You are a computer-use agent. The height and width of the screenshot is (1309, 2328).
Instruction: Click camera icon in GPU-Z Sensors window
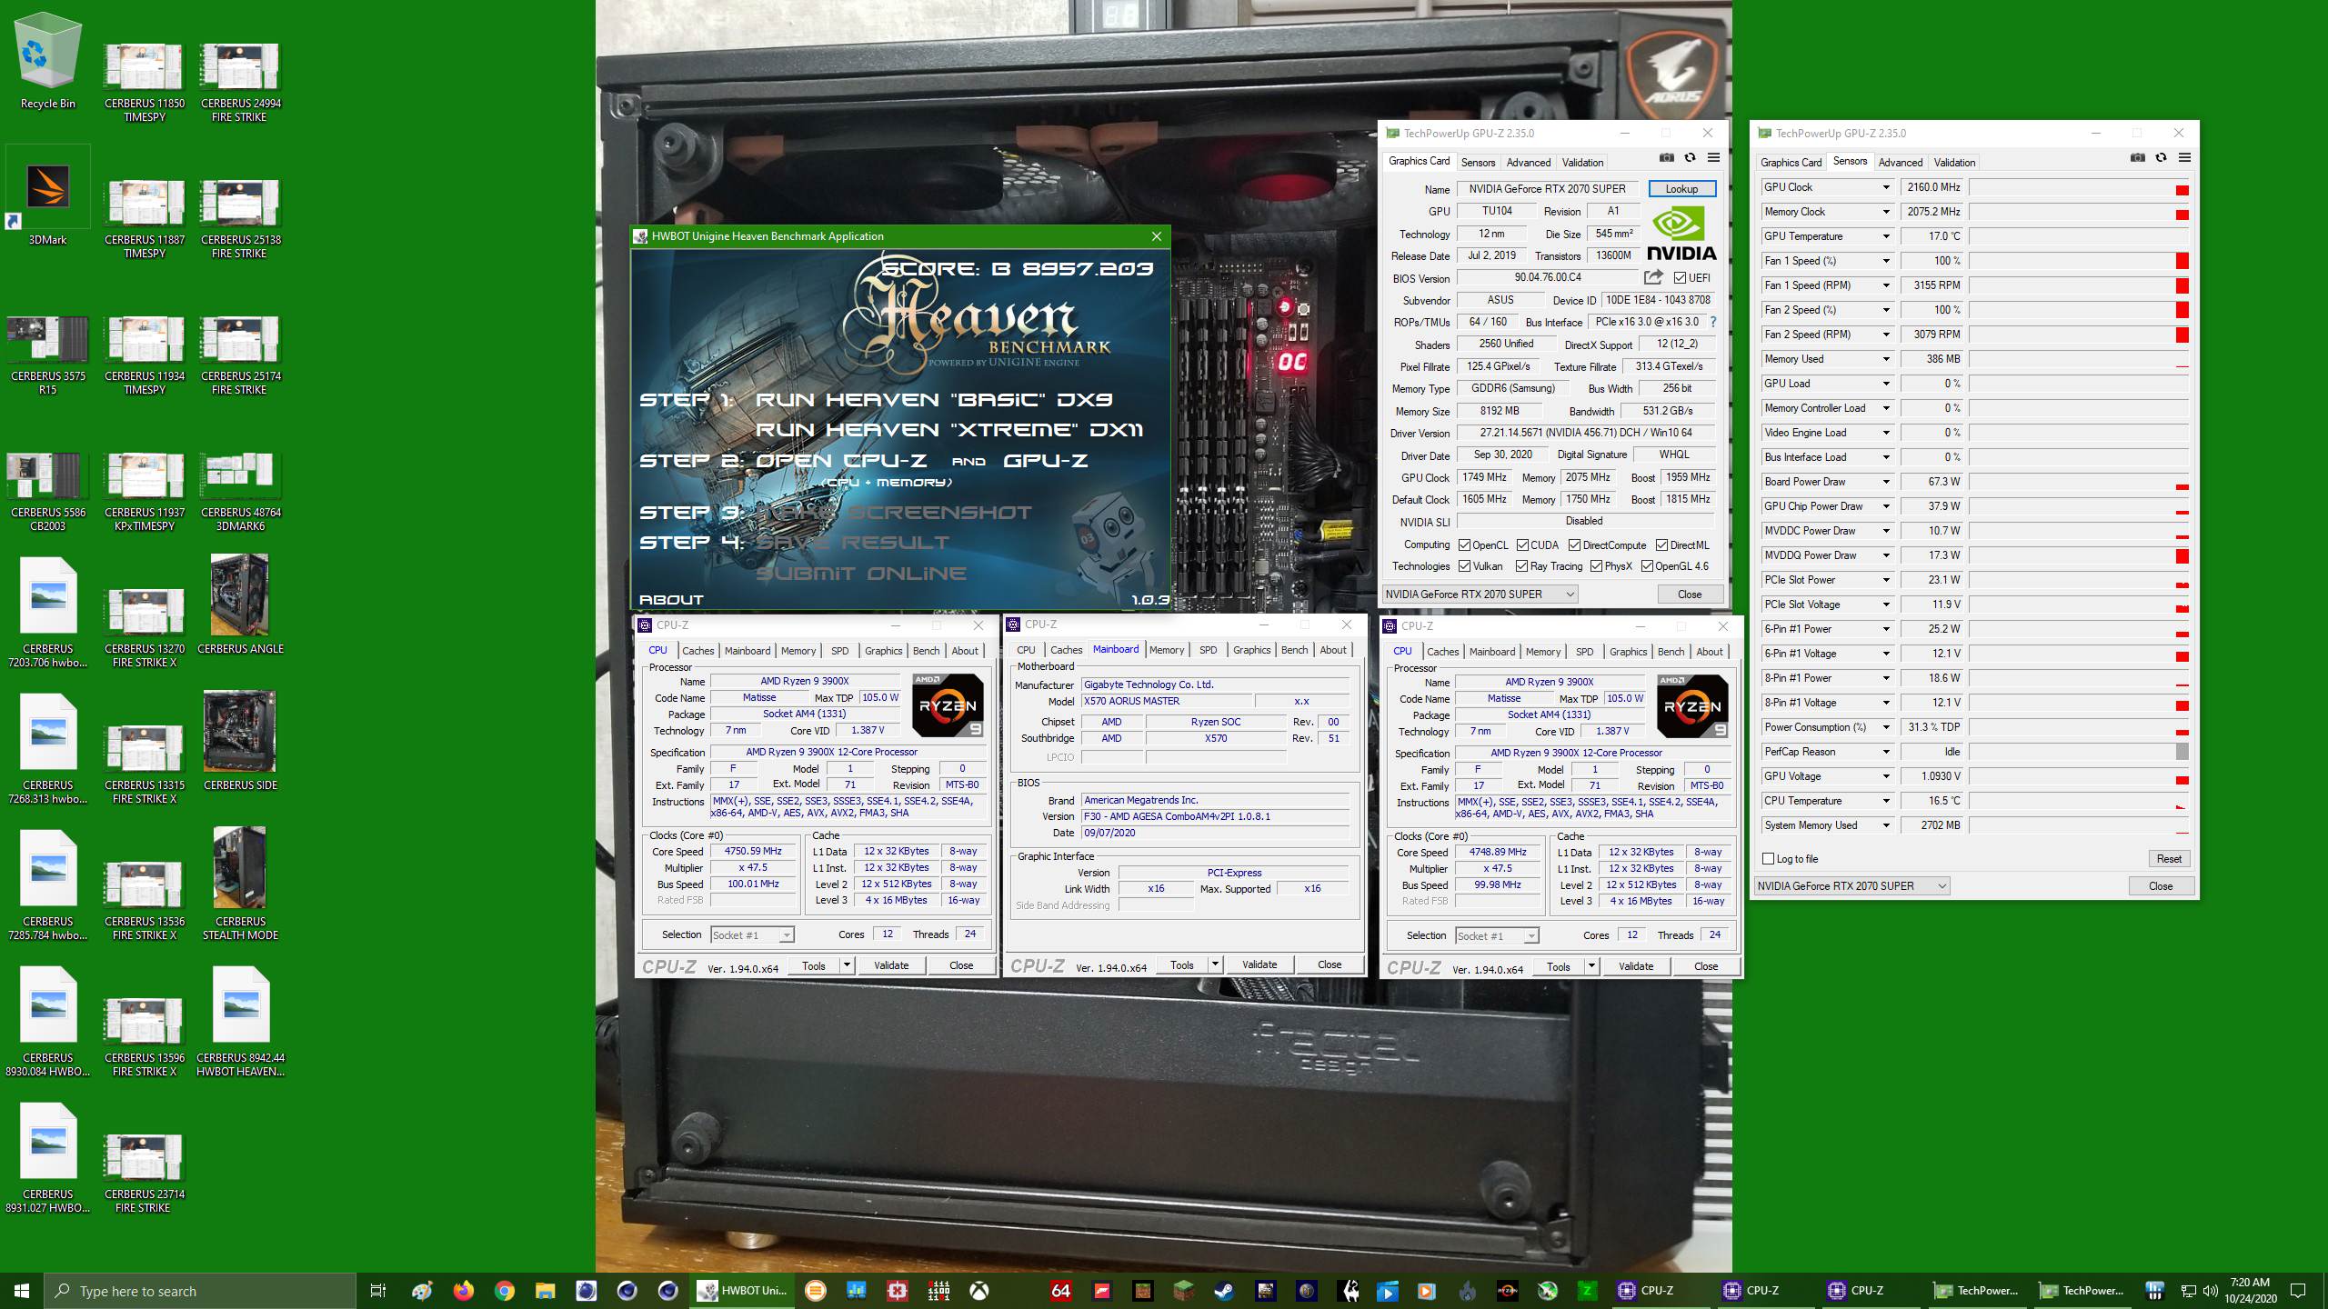2137,157
